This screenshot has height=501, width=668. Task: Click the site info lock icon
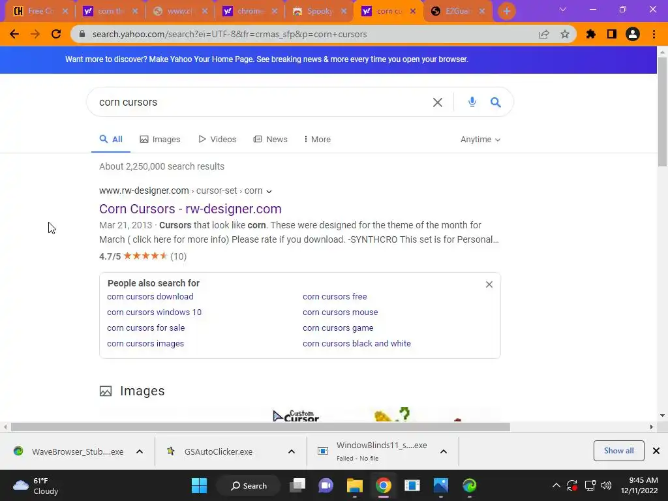[x=82, y=34]
